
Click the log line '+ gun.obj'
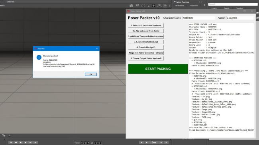196,120
